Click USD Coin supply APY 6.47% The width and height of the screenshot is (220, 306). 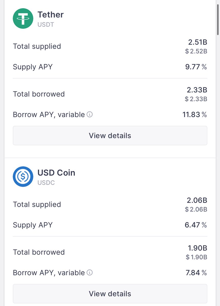[x=196, y=225]
